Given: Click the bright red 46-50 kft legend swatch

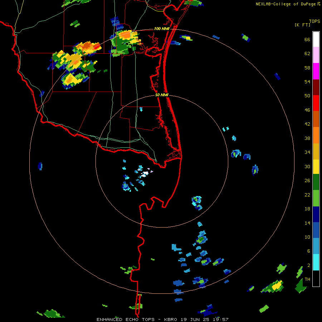Looking at the screenshot, I should (x=316, y=103).
